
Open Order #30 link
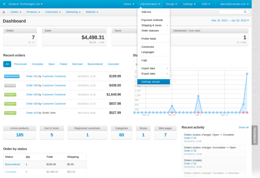[x=32, y=85]
